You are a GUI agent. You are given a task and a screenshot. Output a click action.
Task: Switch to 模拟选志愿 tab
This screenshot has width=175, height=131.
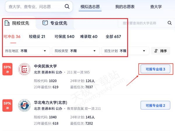90,7
